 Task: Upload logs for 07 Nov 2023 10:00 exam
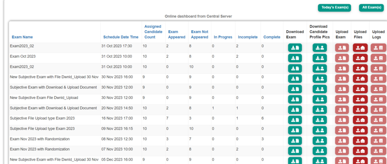pos(378,151)
